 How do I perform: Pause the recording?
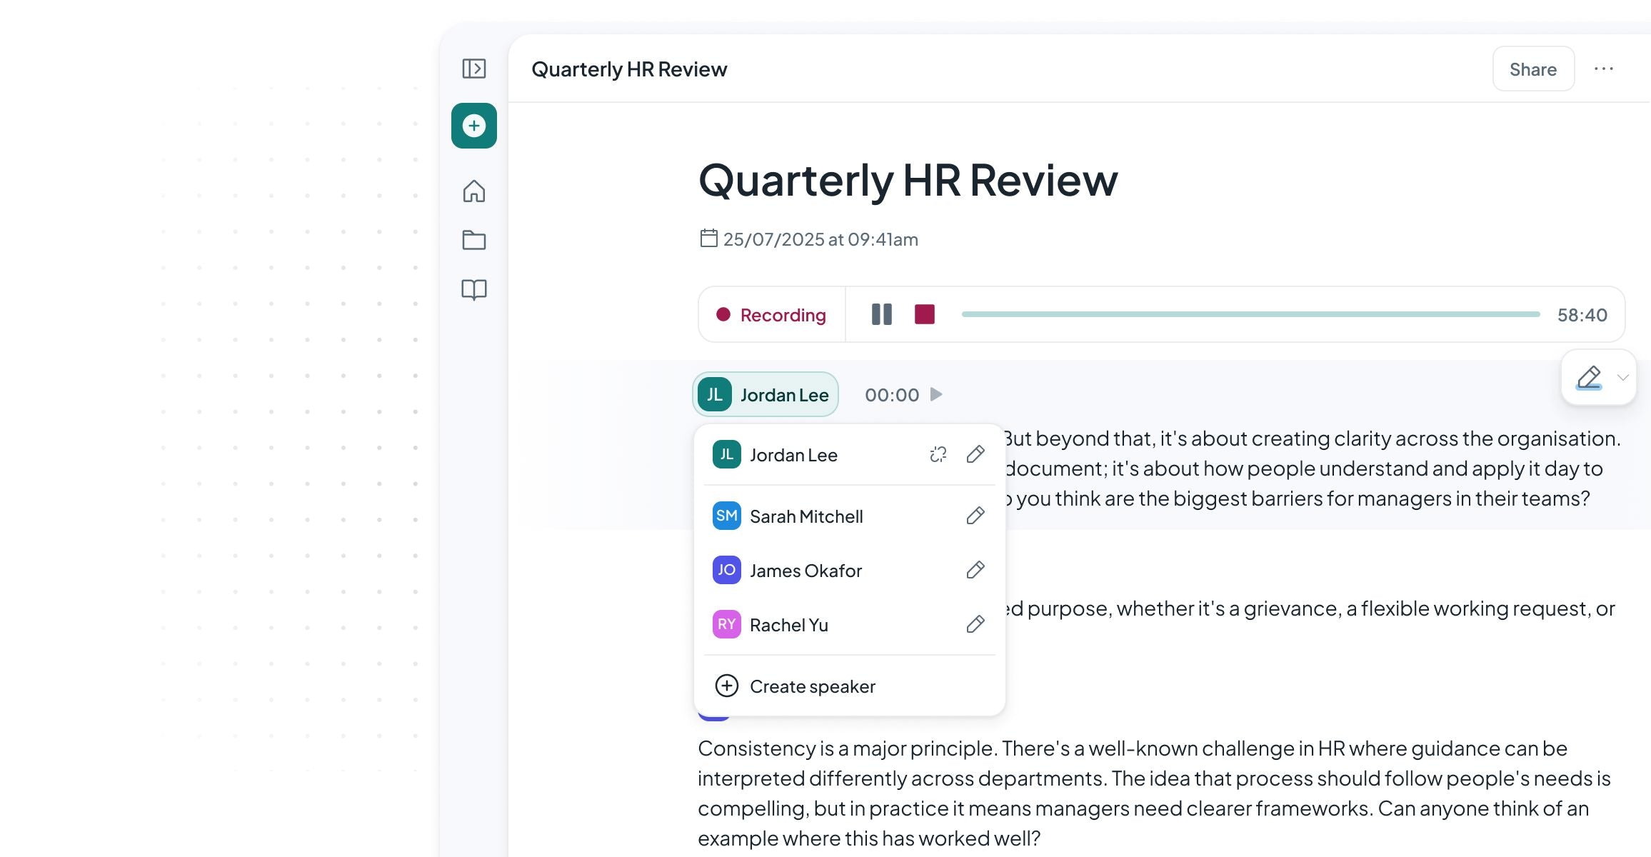pyautogui.click(x=882, y=314)
